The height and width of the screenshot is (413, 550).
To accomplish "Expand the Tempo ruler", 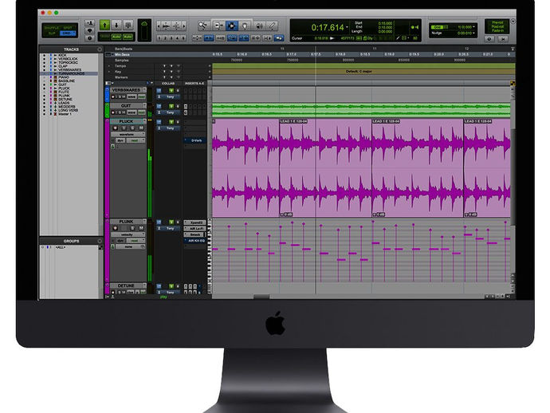I will click(x=109, y=66).
